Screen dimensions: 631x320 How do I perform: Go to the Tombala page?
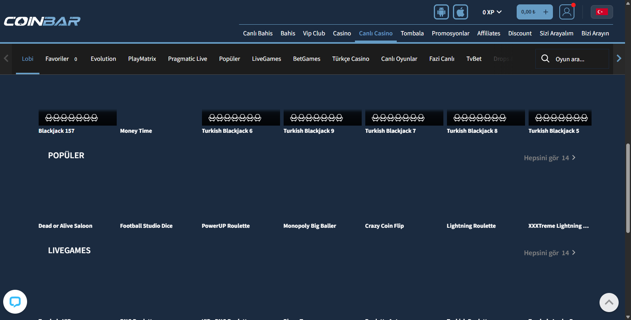tap(412, 33)
